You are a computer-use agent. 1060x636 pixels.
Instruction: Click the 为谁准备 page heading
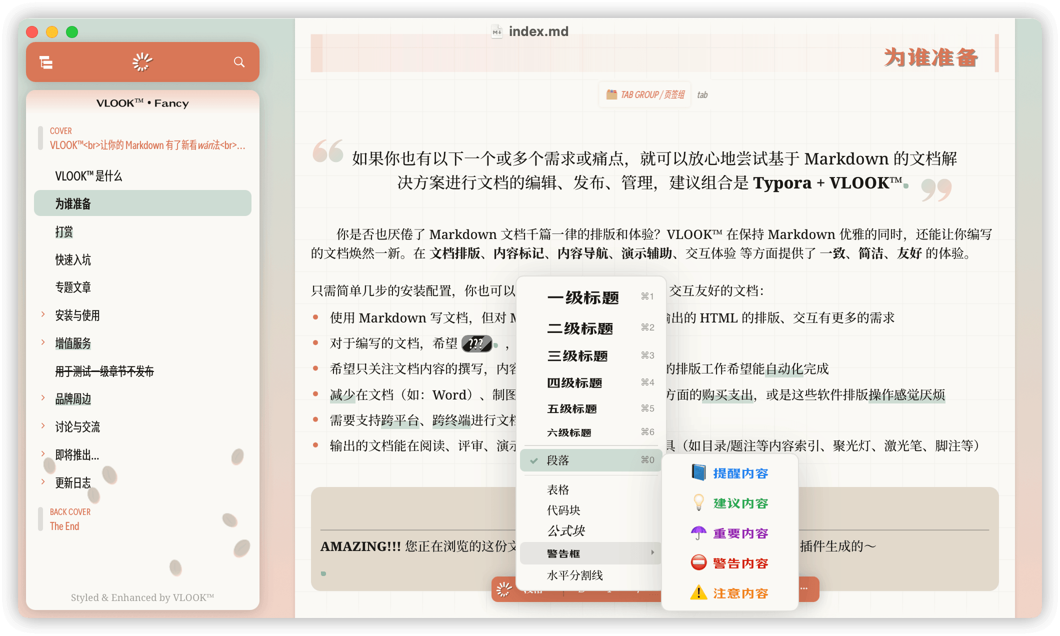(x=930, y=57)
